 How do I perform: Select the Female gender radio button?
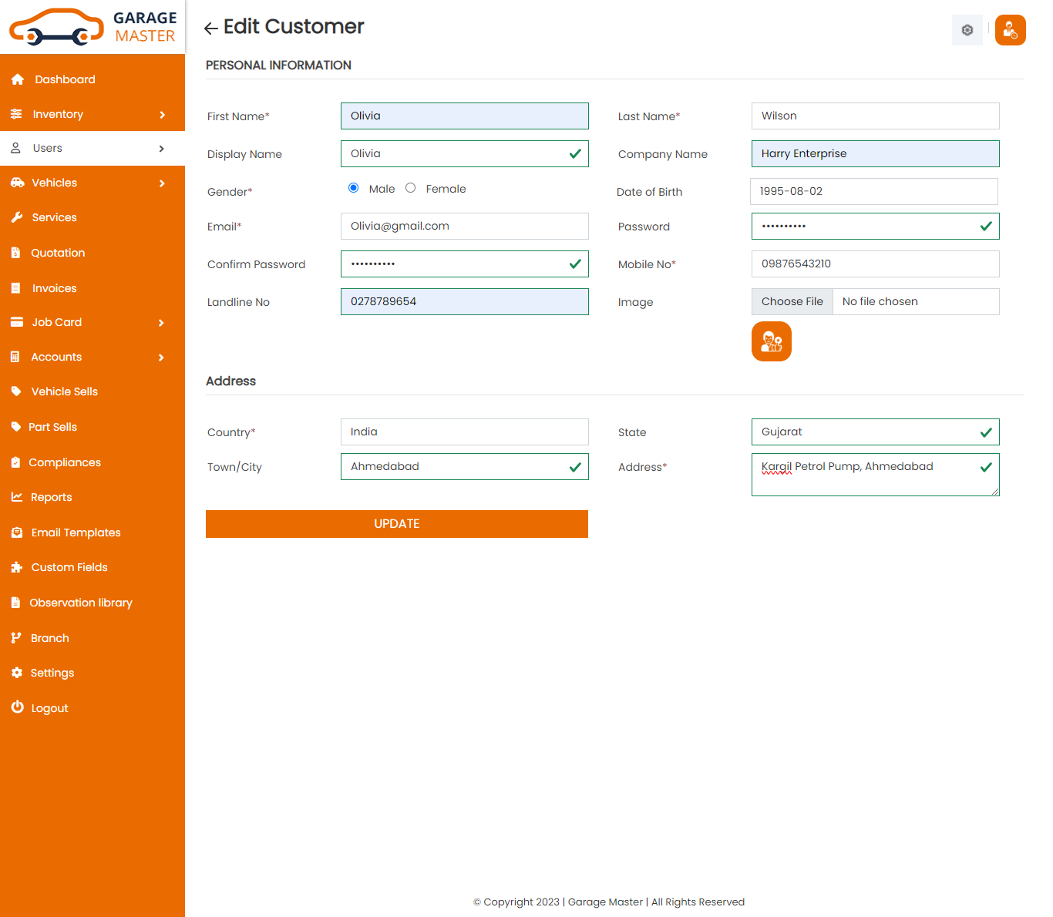click(410, 188)
